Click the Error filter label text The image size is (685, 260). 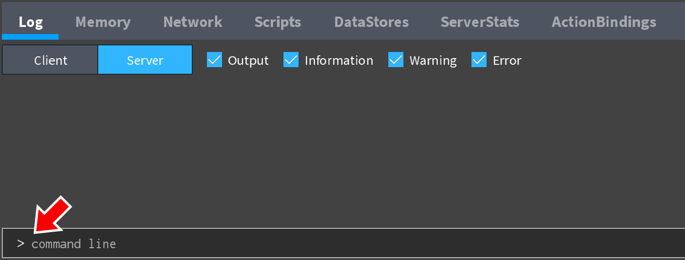[x=507, y=61]
